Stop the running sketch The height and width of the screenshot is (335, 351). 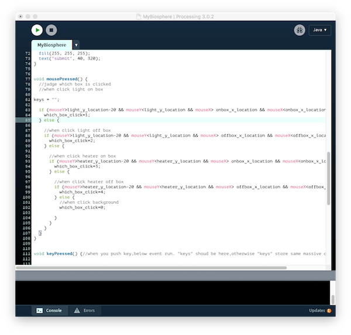51,30
